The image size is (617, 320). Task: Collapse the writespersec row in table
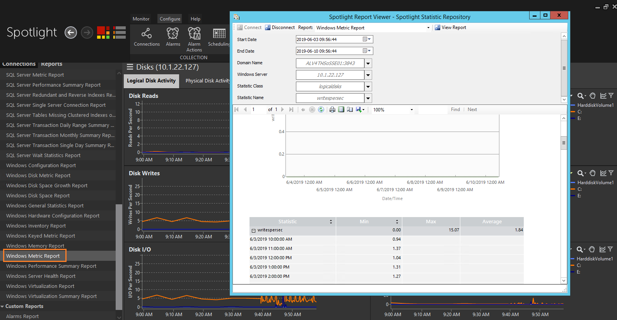[254, 231]
